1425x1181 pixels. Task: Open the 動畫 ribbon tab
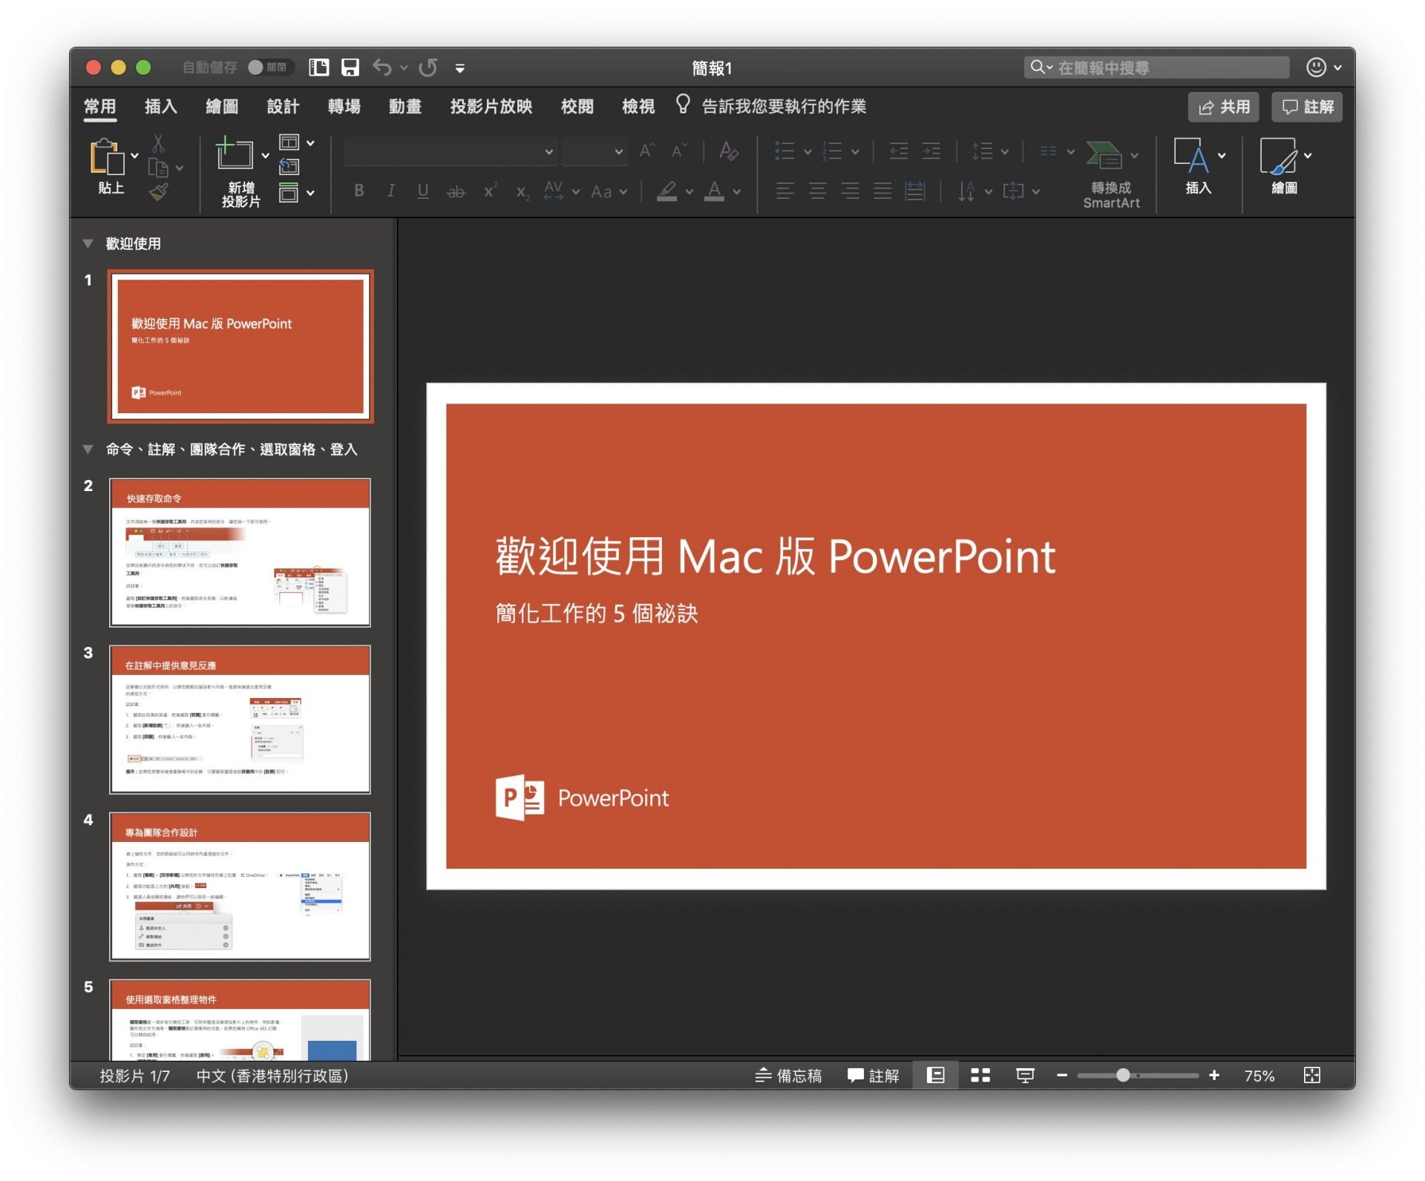pyautogui.click(x=405, y=107)
